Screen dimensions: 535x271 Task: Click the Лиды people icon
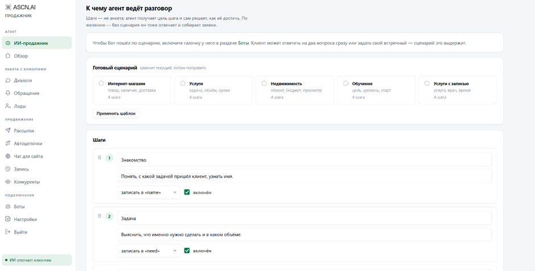tap(8, 106)
